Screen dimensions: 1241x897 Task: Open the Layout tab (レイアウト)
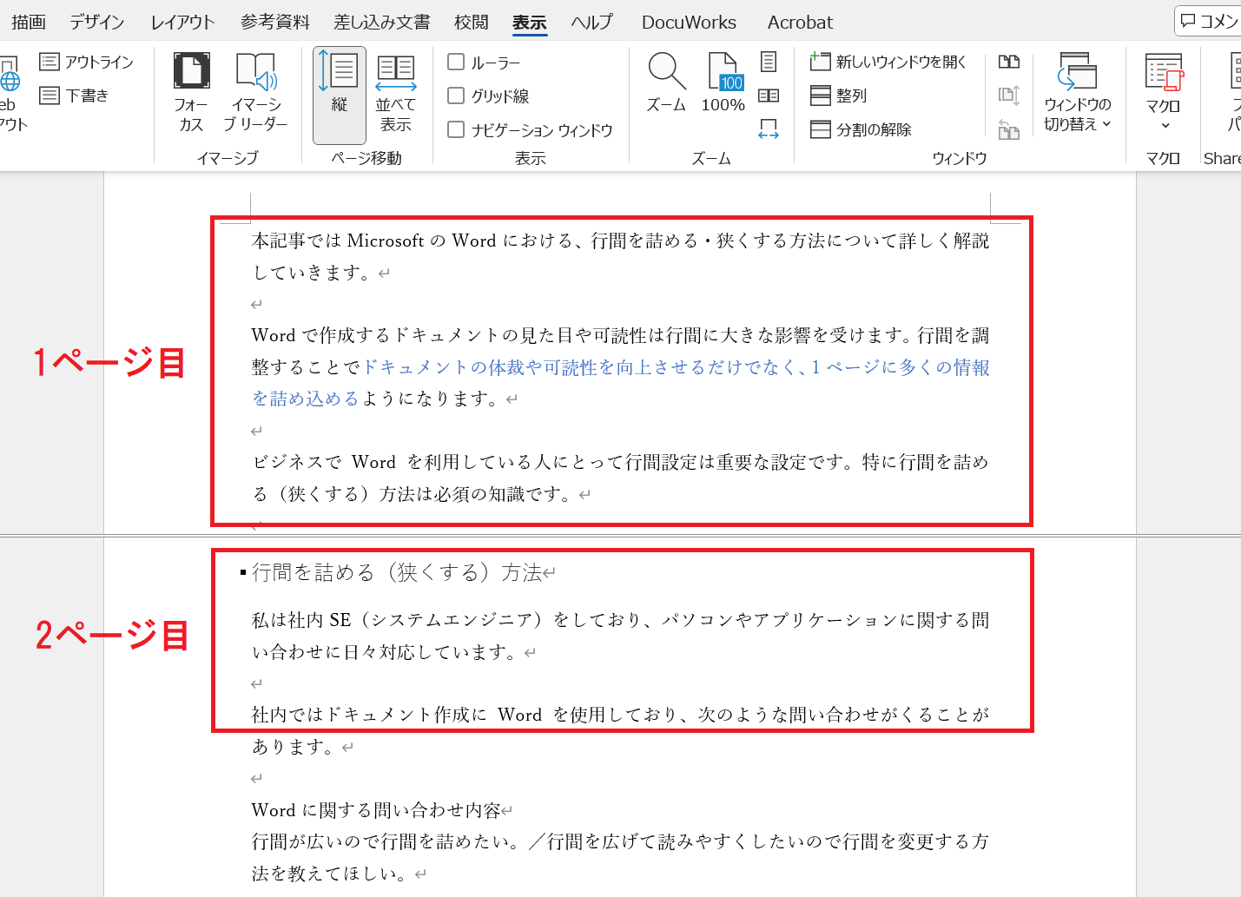click(x=182, y=22)
